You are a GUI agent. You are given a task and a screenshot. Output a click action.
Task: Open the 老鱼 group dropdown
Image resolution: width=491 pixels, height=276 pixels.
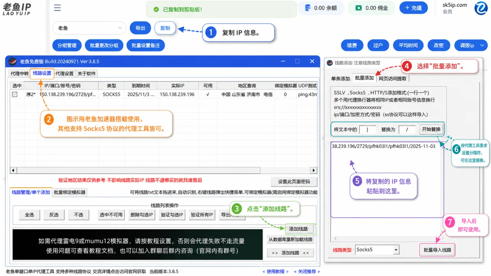(x=89, y=28)
